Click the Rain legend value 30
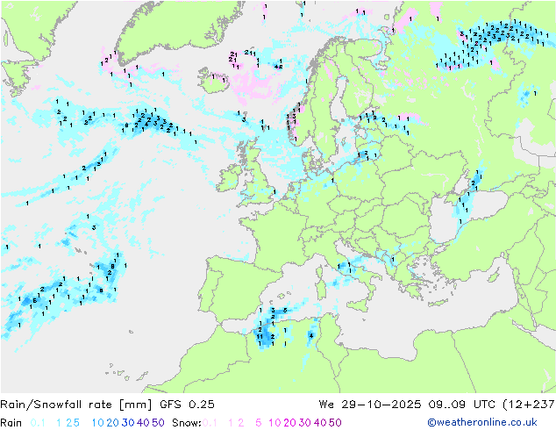This screenshot has width=556, height=430. coord(128,423)
